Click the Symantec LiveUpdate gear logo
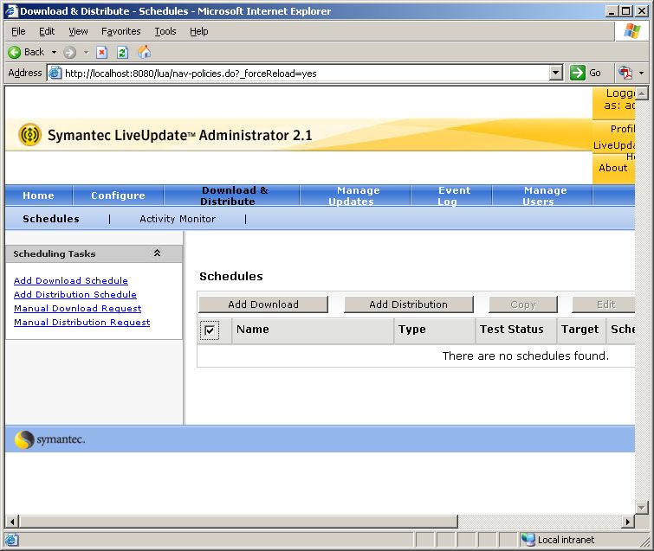Viewport: 654px width, 551px height. (29, 135)
